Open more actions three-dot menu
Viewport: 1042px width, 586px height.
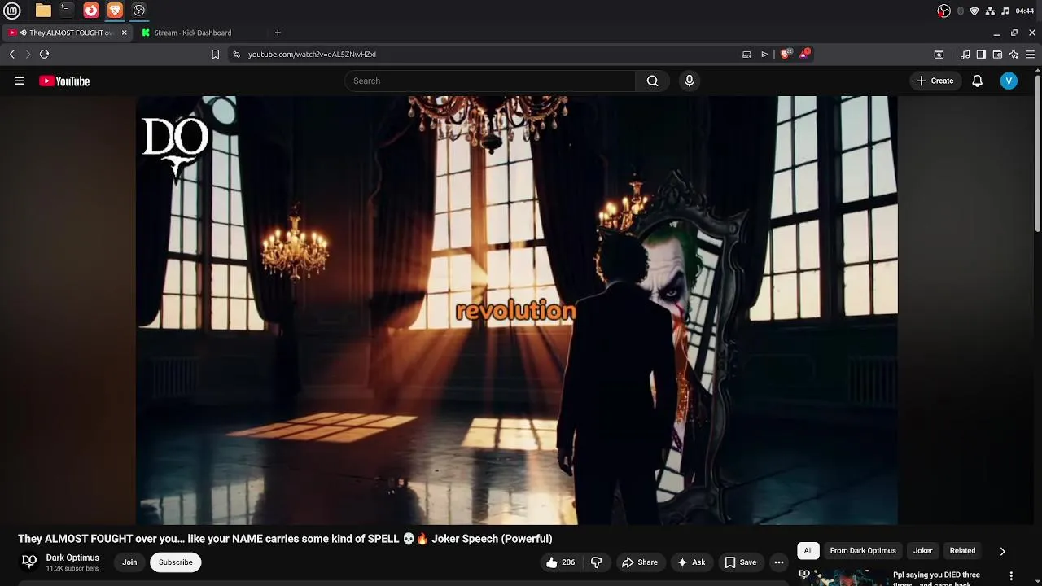click(x=779, y=562)
